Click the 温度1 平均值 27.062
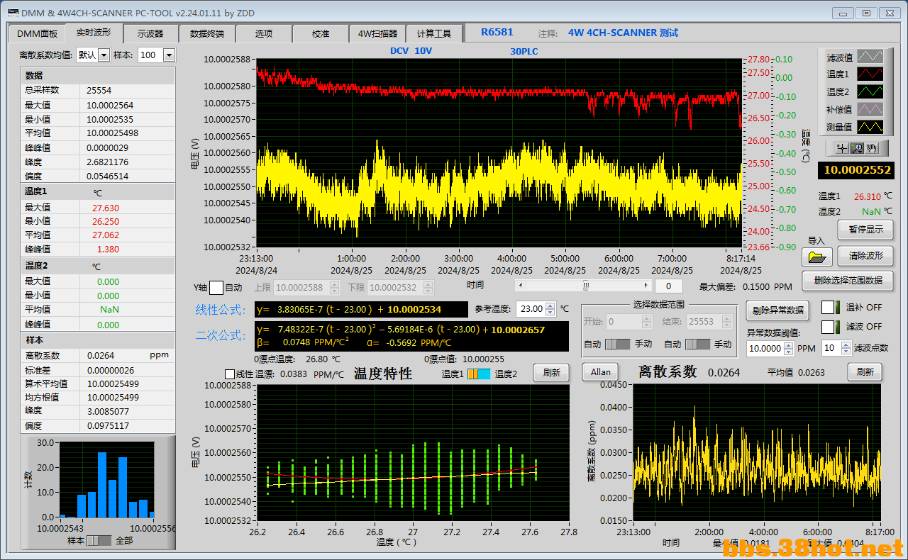Viewport: 908px width, 560px height. click(106, 235)
